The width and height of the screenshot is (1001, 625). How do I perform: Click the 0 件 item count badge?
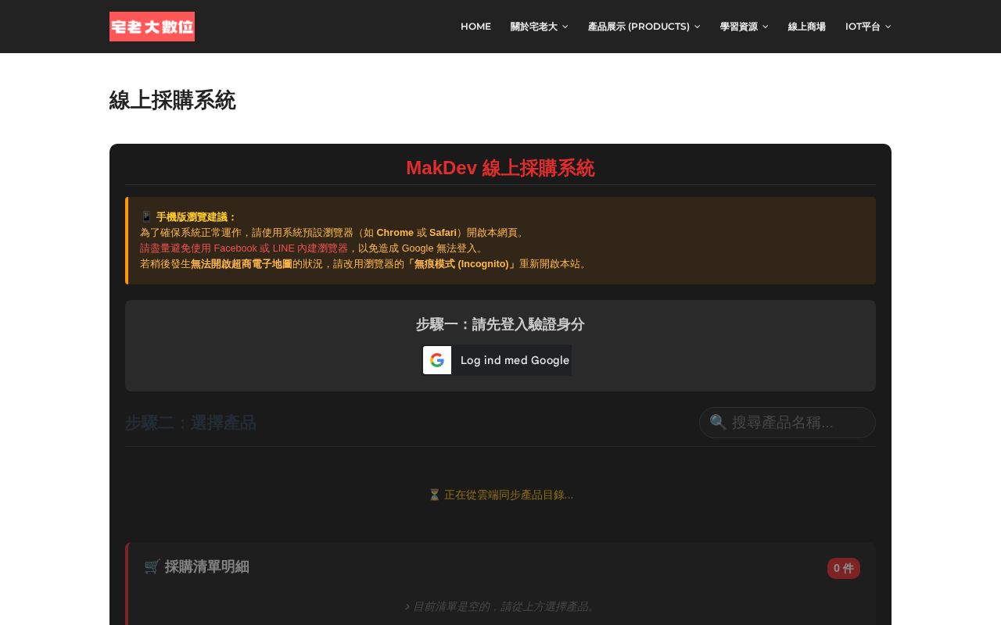pyautogui.click(x=844, y=568)
